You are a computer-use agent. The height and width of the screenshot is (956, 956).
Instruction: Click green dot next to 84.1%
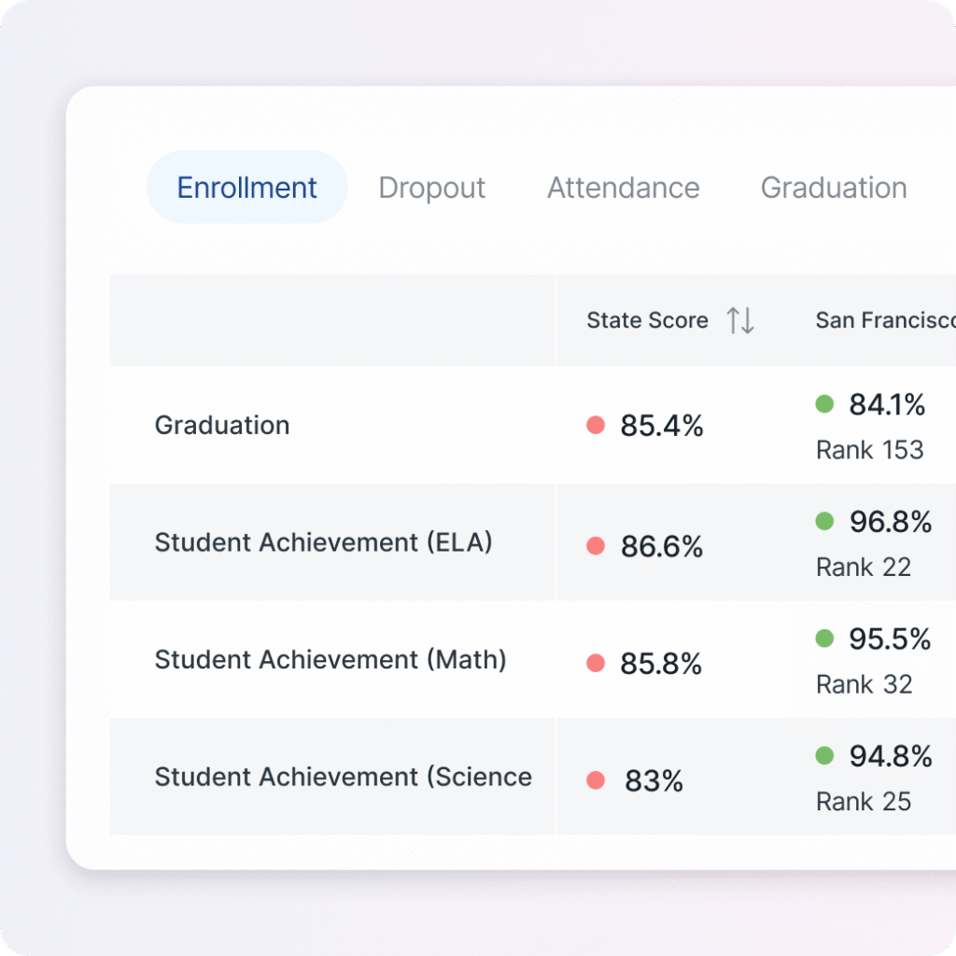pos(824,404)
